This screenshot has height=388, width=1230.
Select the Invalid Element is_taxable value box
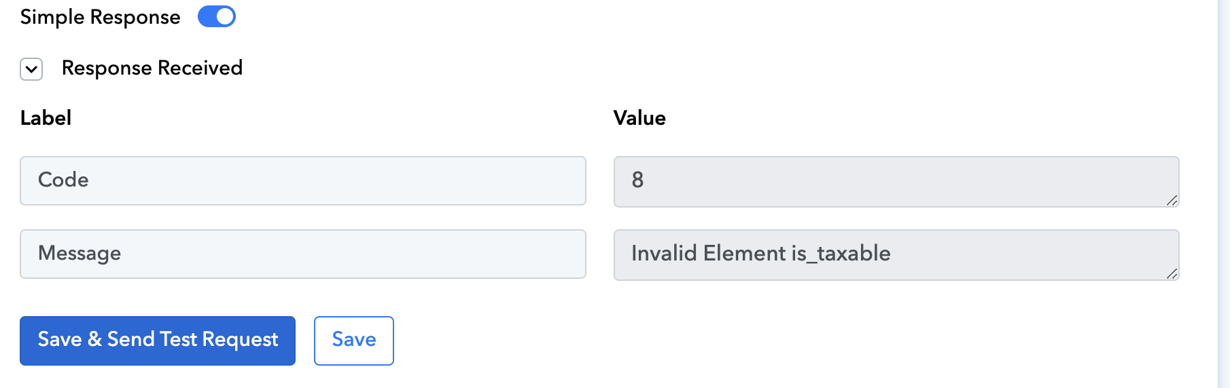[x=896, y=255]
